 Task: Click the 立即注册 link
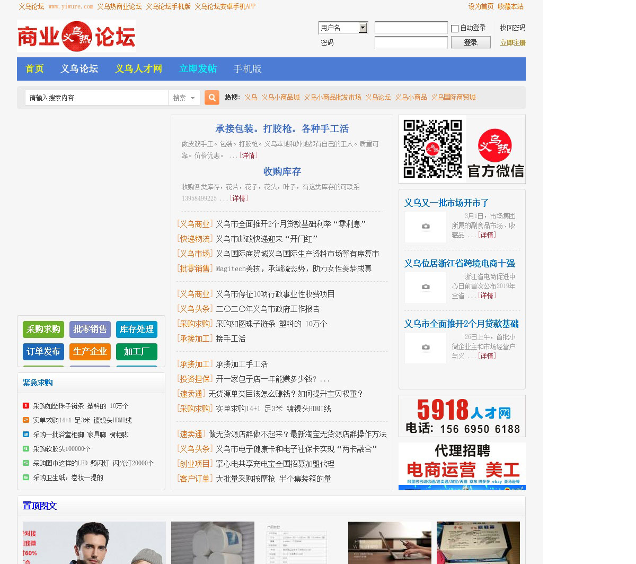click(513, 43)
